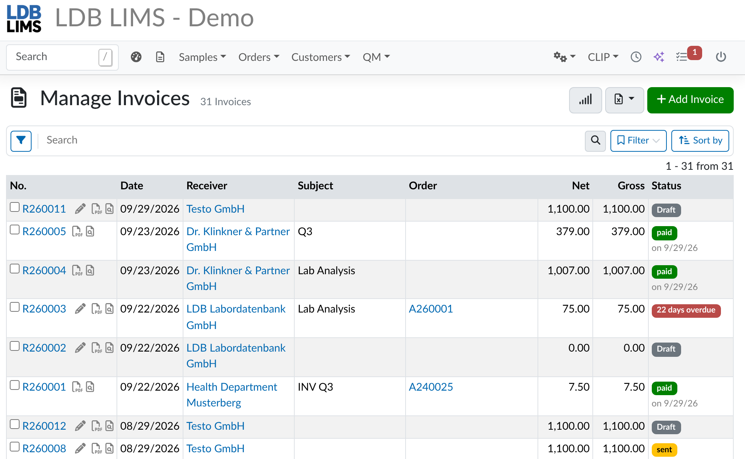
Task: Open the Sort by dropdown
Action: (x=700, y=141)
